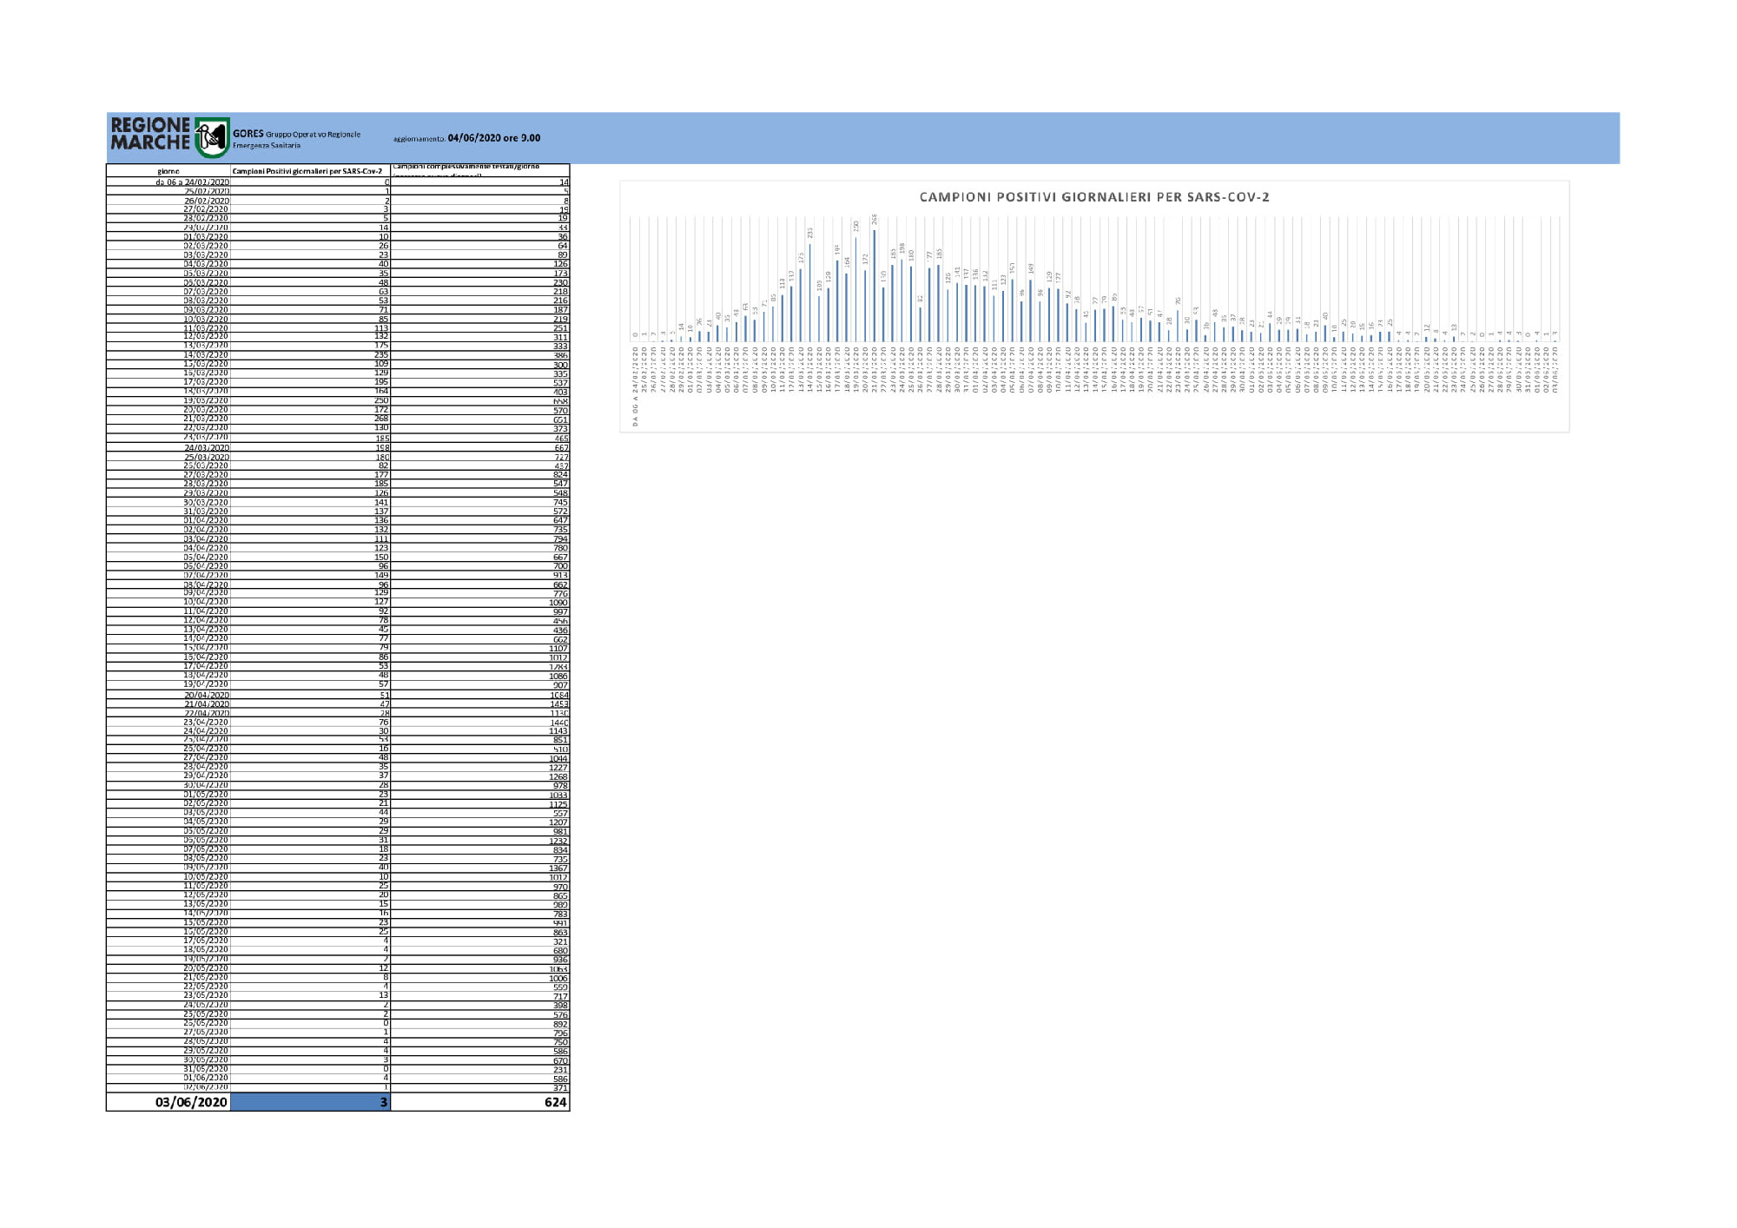Click 'GORES Gruppo Operativo Regionale' heading
This screenshot has width=1737, height=1228.
[296, 134]
